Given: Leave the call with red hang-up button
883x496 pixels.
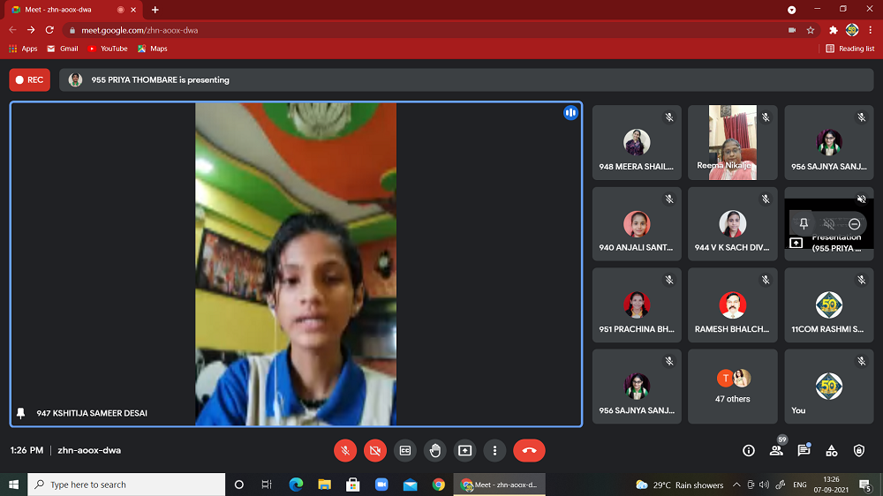Looking at the screenshot, I should click(529, 450).
